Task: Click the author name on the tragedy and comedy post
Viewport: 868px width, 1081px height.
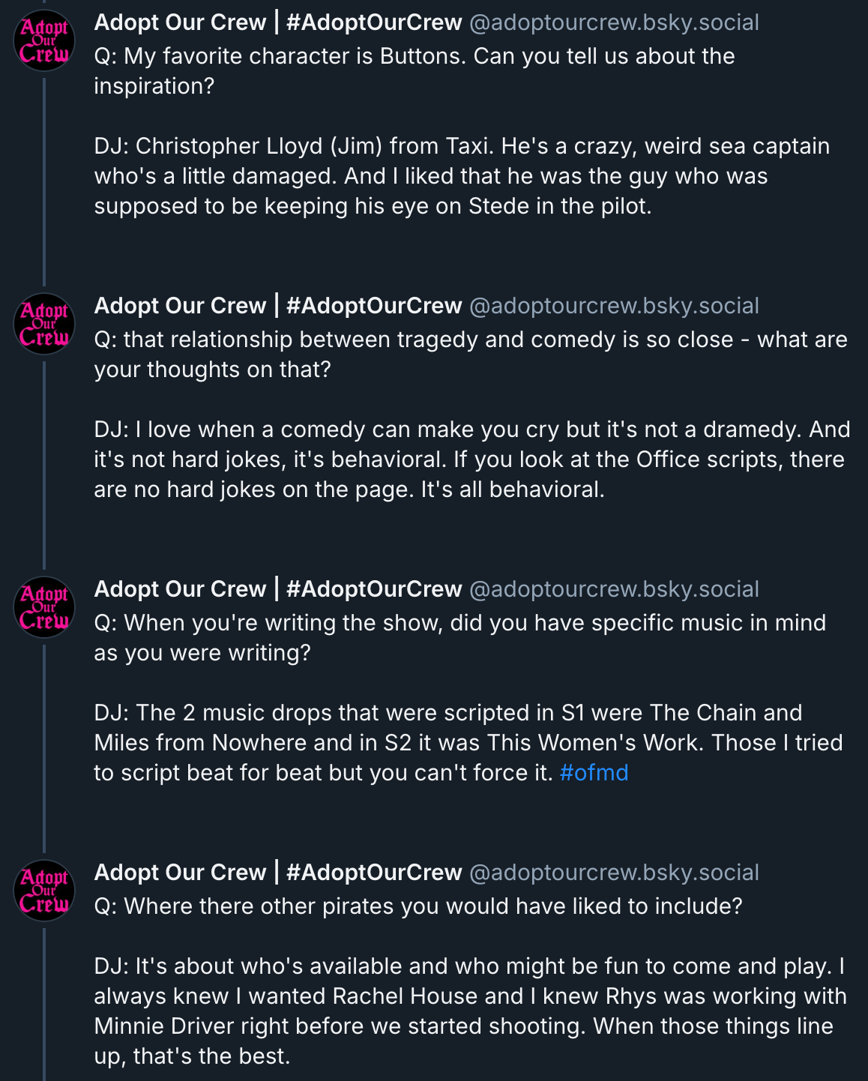Action: tap(277, 306)
